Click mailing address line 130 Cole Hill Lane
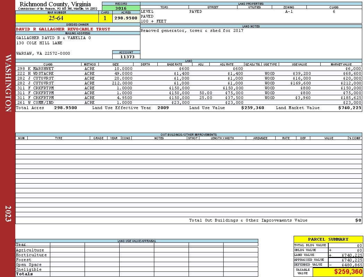Image resolution: width=364 pixels, height=277 pixels. click(39, 43)
